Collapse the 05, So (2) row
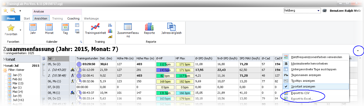The height and width of the screenshot is (106, 364). pos(44,64)
